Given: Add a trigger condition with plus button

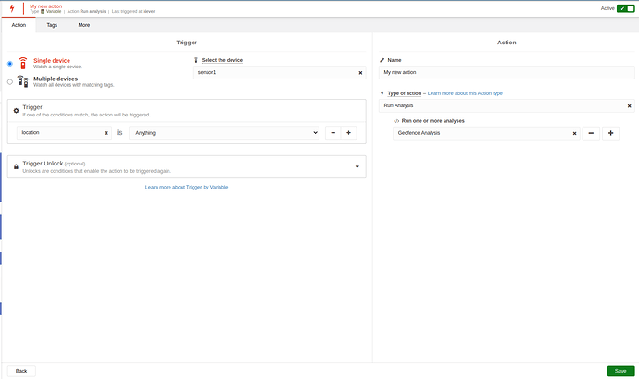Looking at the screenshot, I should [349, 133].
